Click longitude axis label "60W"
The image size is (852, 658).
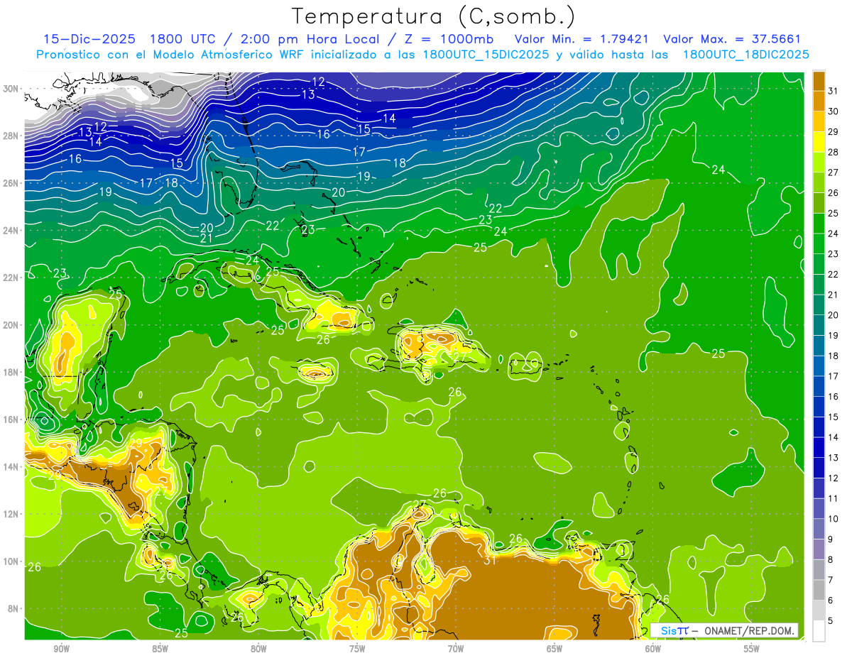(x=653, y=649)
